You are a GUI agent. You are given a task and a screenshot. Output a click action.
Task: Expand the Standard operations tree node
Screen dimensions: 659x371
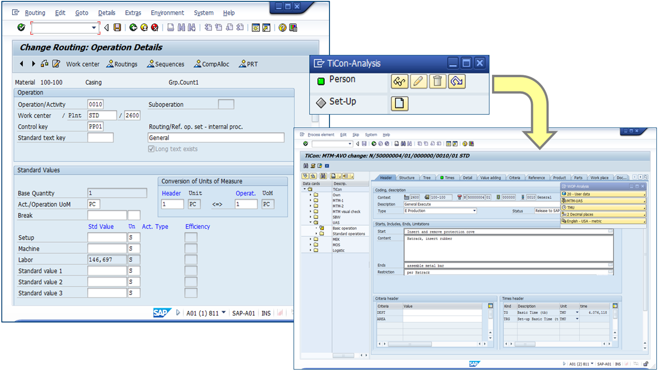[x=317, y=234]
